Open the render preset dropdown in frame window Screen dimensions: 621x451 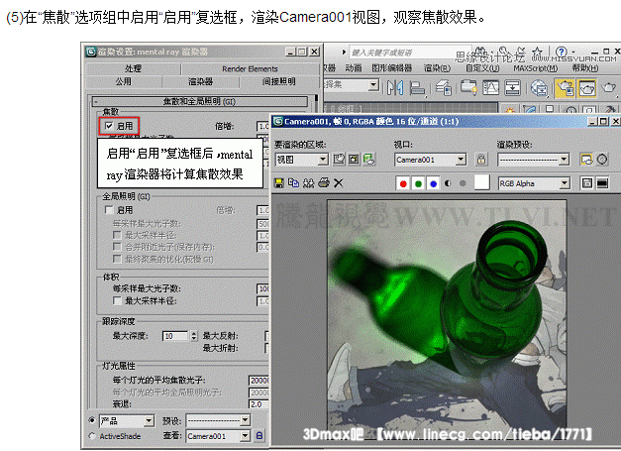pyautogui.click(x=533, y=160)
